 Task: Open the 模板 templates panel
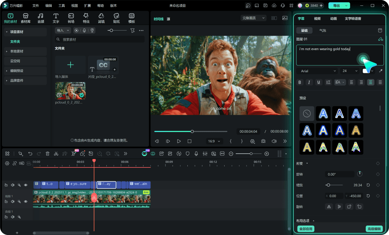pos(131,18)
